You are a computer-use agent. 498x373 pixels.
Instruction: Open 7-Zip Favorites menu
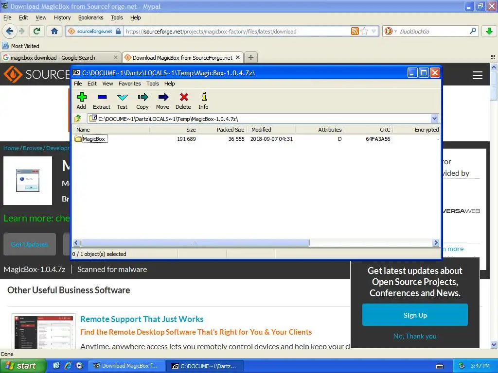129,84
